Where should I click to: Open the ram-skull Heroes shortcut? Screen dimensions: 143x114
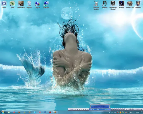(x=130, y=4)
